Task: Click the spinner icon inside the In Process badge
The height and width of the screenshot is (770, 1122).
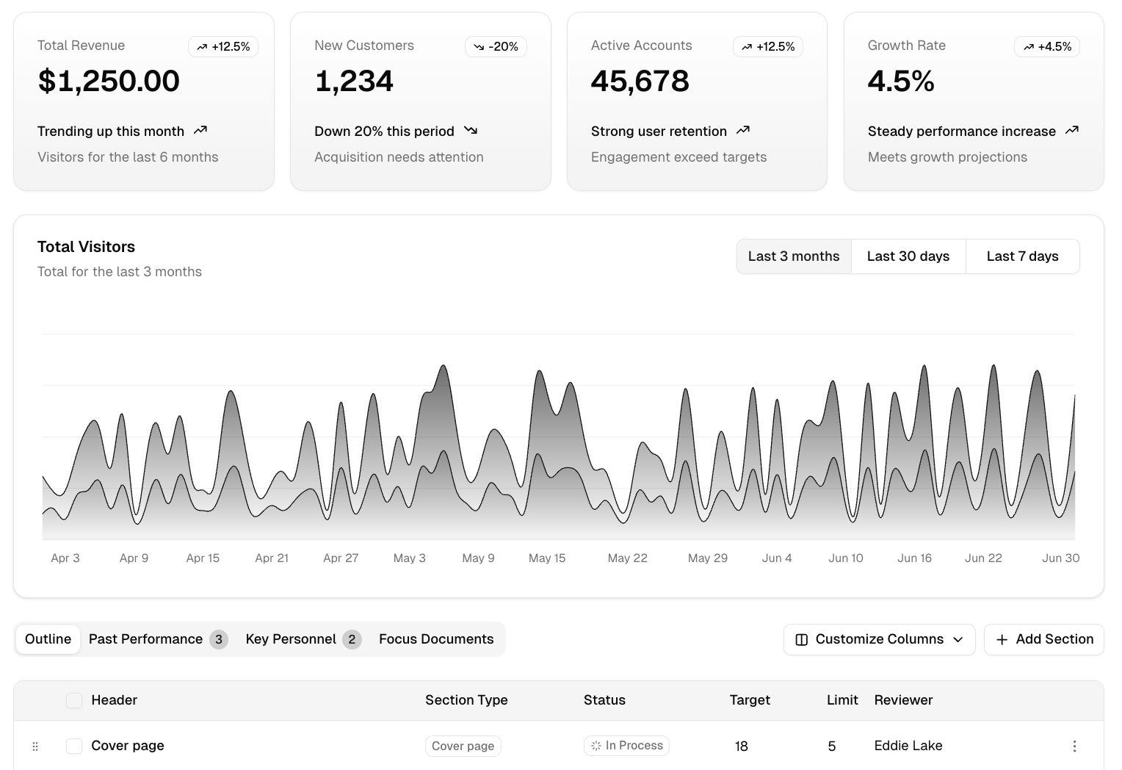Action: (595, 745)
